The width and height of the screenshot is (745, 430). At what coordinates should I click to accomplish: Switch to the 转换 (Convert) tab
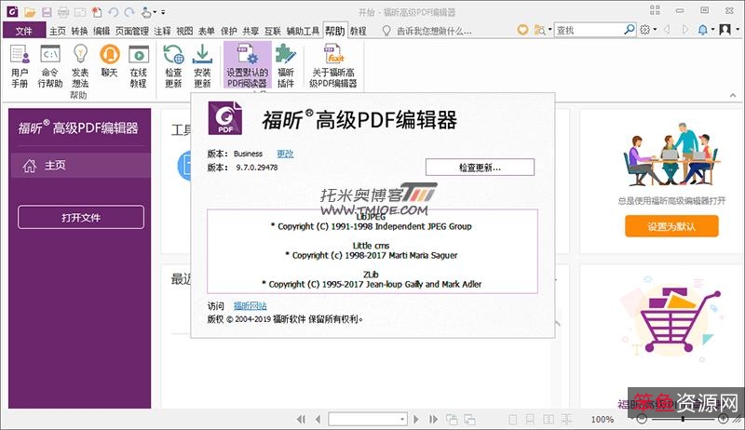[x=79, y=31]
